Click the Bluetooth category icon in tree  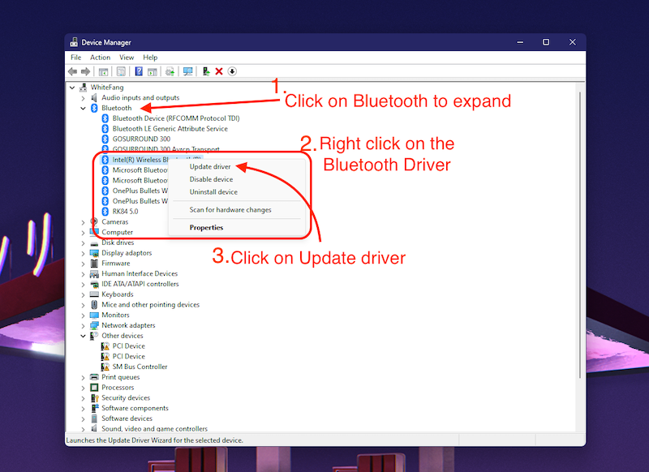pos(94,108)
